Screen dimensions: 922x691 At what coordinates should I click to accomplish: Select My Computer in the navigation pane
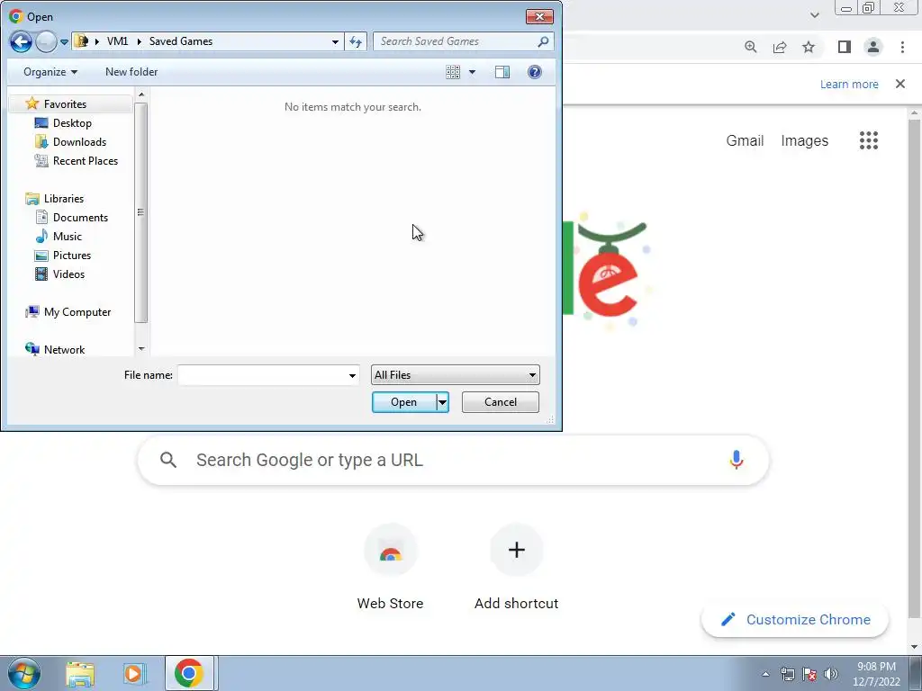(x=77, y=312)
